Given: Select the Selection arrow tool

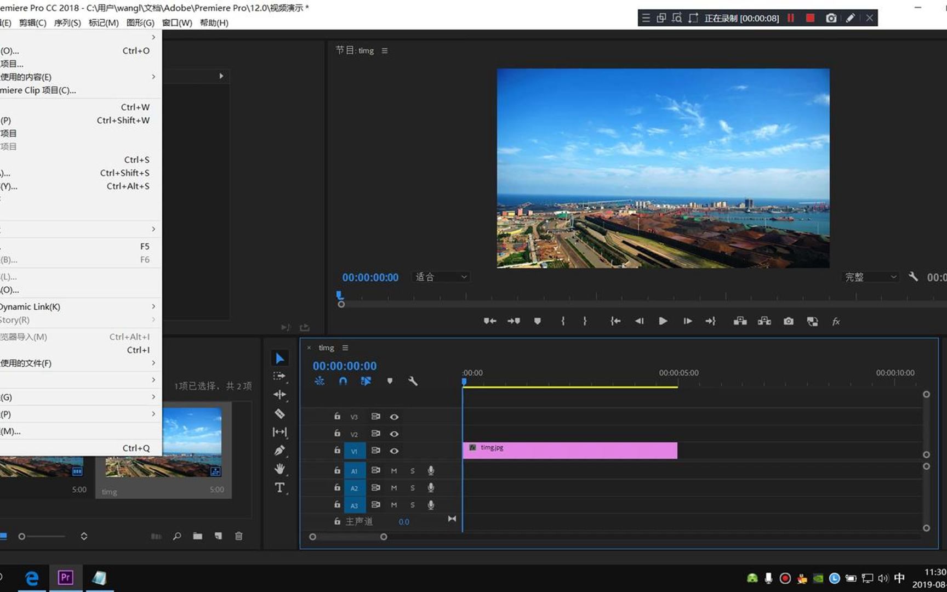Looking at the screenshot, I should pyautogui.click(x=279, y=358).
